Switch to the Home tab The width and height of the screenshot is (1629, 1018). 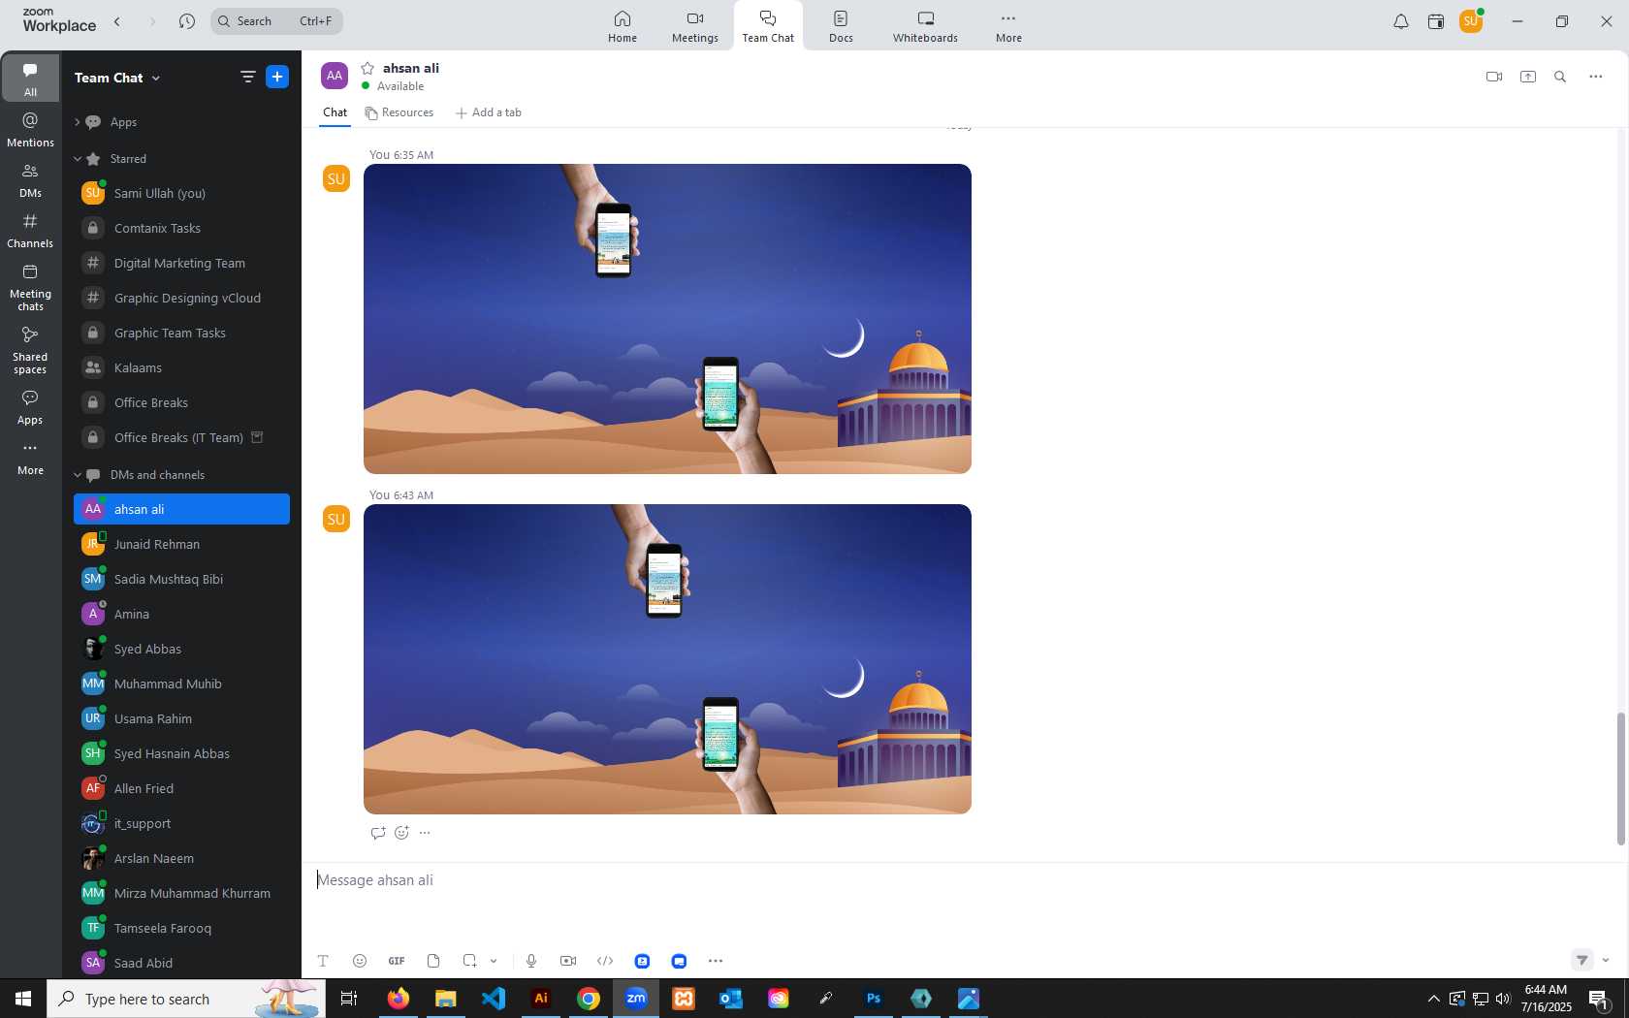pos(623,26)
